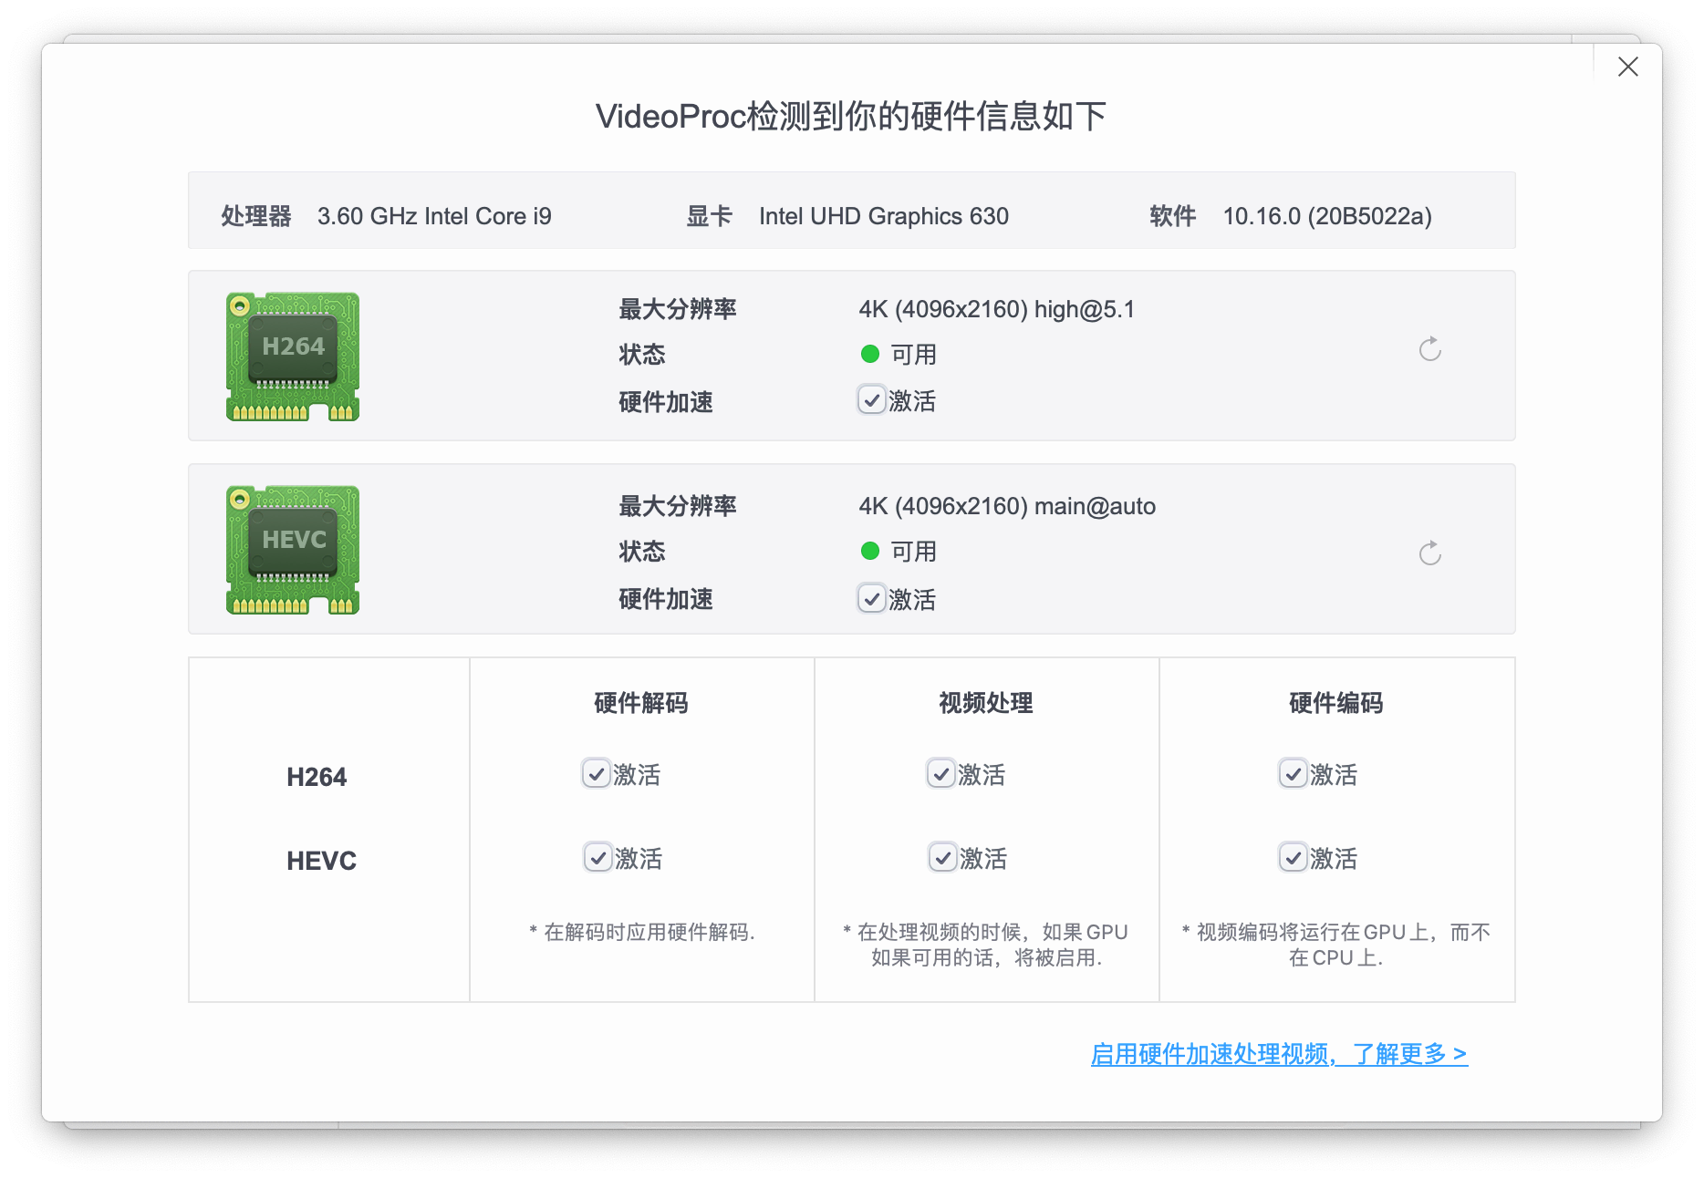Click the note 视频编码将运行在GPU上
The image size is (1704, 1178).
(1336, 945)
